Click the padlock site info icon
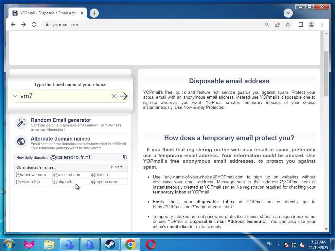This screenshot has height=251, width=335. click(x=47, y=25)
